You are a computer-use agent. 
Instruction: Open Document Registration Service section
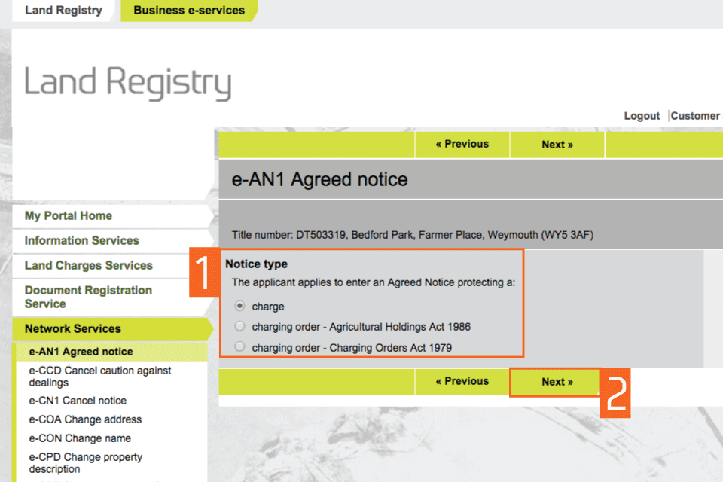coord(88,297)
